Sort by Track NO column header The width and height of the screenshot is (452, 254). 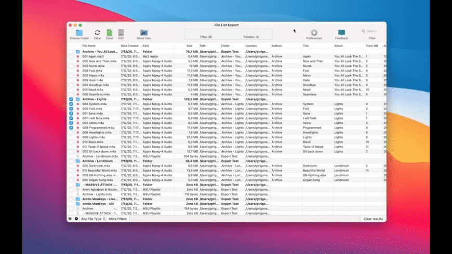(371, 46)
